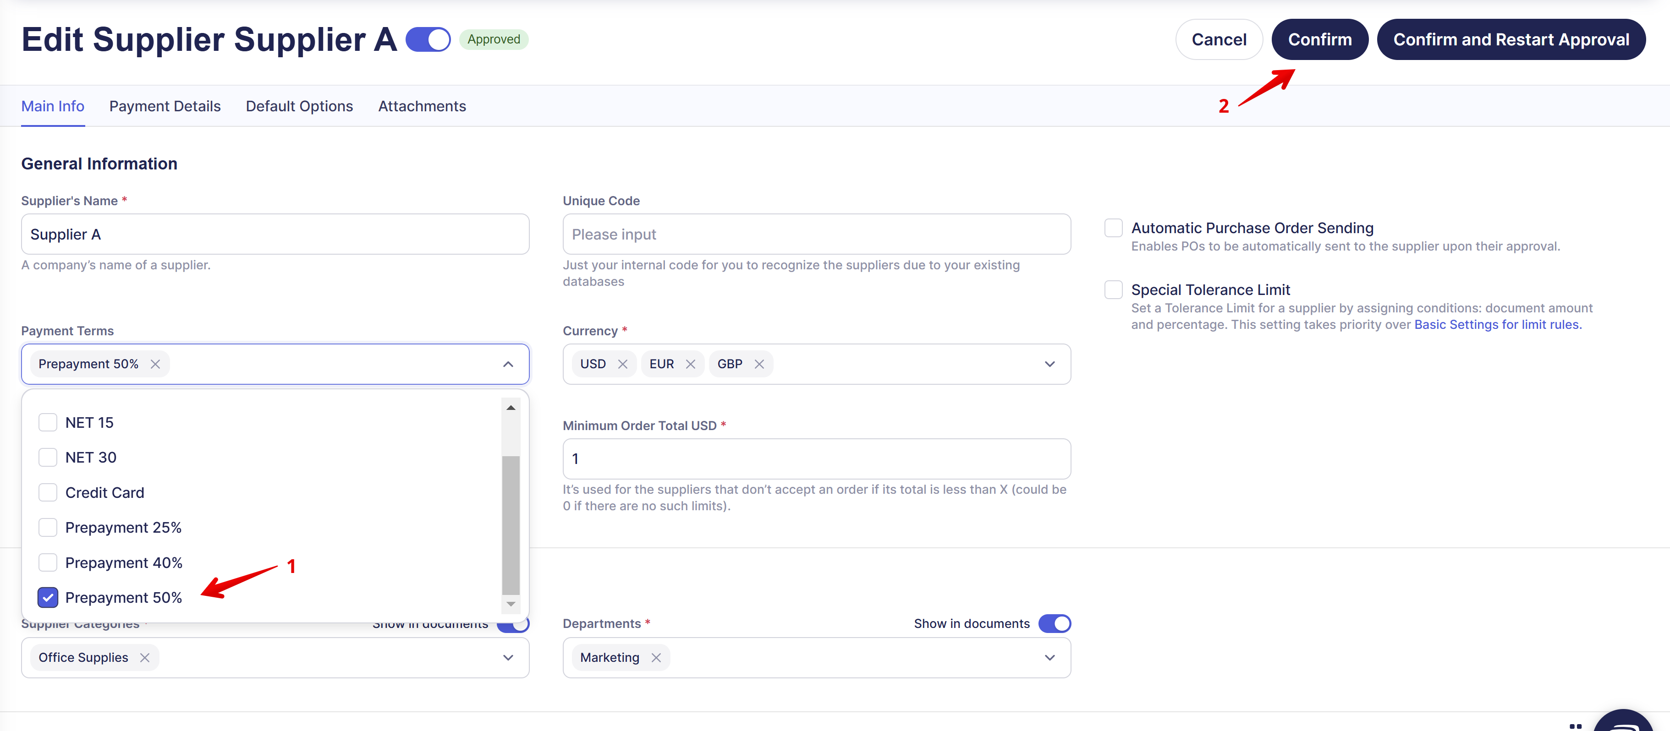
Task: Toggle the supplier active switch
Action: pos(428,39)
